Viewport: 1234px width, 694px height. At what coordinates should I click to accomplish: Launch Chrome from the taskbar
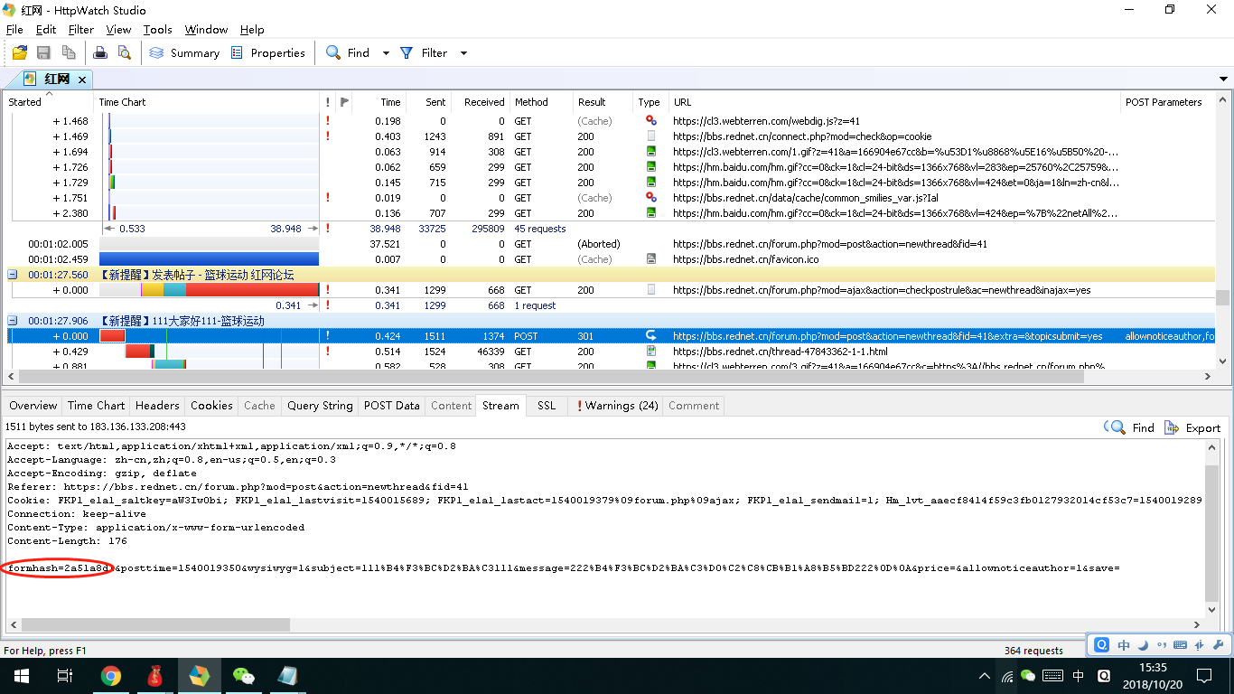point(111,676)
